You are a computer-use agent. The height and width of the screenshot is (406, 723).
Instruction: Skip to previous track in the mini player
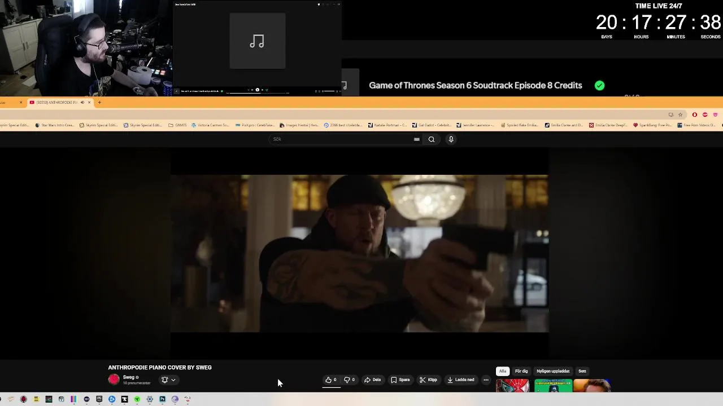click(252, 90)
